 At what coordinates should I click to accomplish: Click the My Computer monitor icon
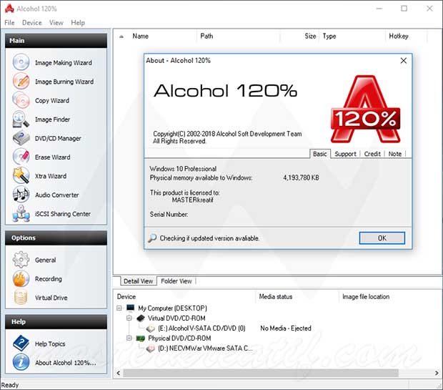point(130,308)
